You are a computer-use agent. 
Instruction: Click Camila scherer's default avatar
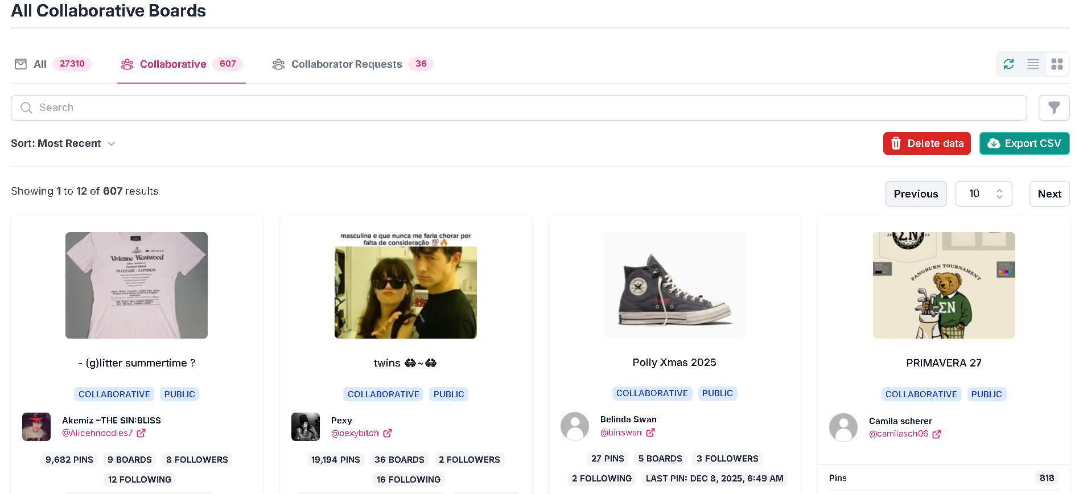click(843, 427)
